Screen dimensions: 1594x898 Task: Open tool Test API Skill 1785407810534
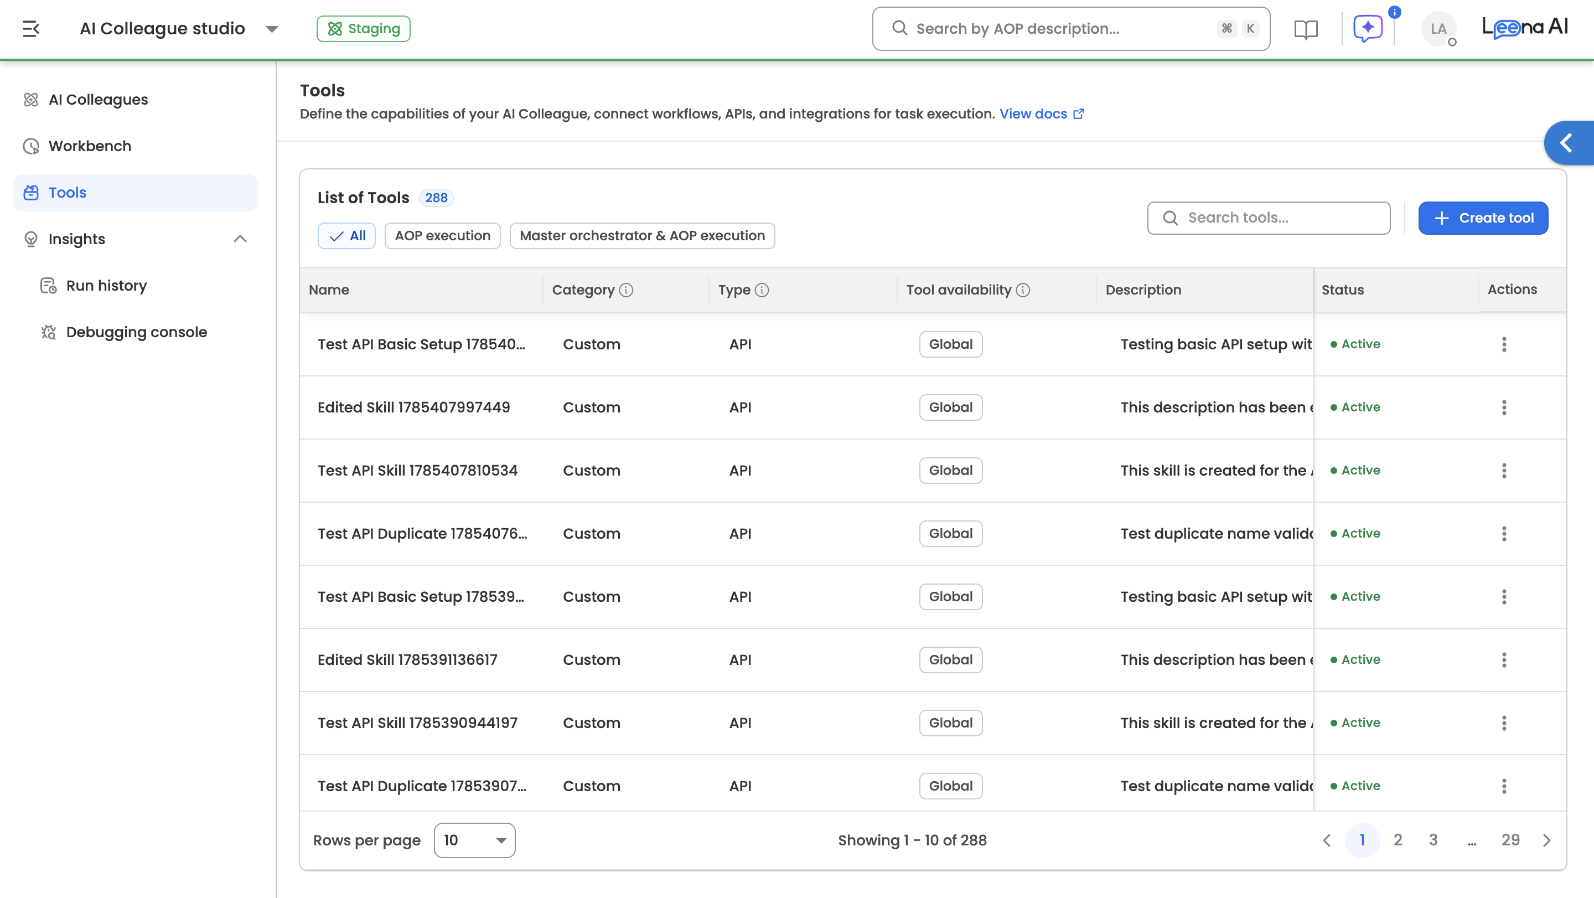[418, 471]
